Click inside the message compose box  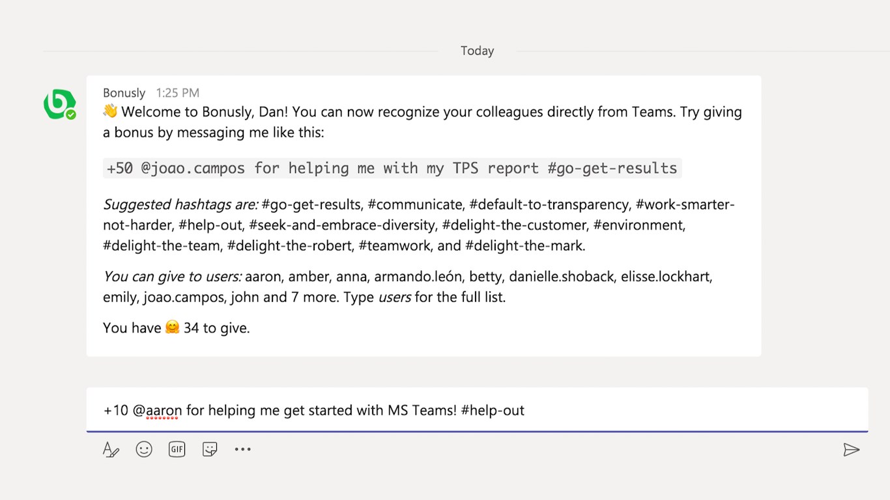[x=477, y=410]
